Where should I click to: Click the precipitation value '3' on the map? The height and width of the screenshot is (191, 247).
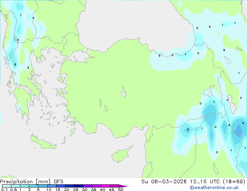click(x=188, y=130)
